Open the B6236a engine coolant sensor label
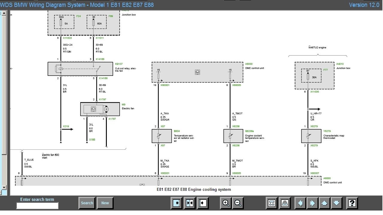 click(250, 131)
